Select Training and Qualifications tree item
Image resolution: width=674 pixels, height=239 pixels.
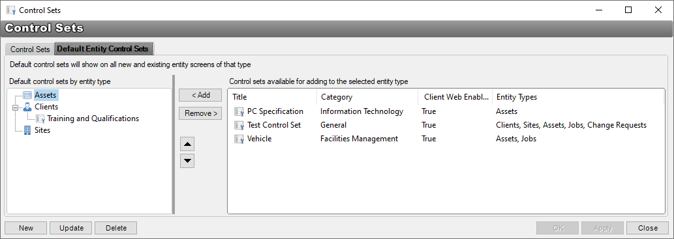pyautogui.click(x=93, y=119)
